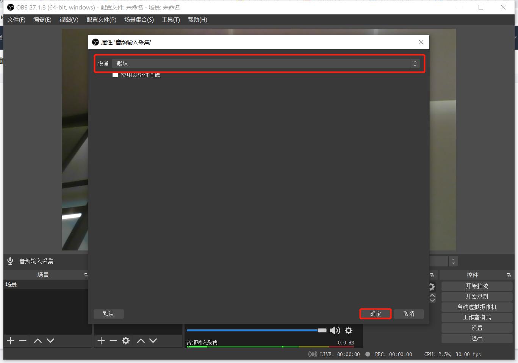Add a new scene with plus icon
Viewport: 518px width, 363px height.
[11, 341]
